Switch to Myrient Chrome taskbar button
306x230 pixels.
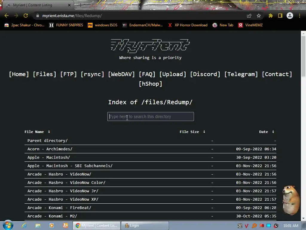click(97, 226)
